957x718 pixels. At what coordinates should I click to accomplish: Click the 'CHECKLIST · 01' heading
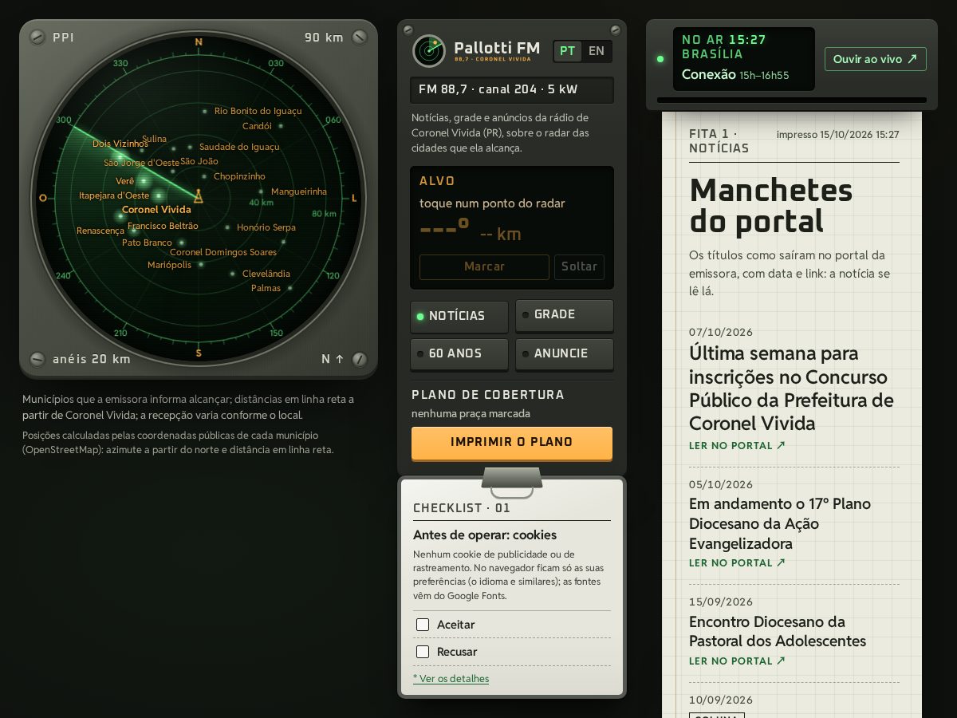click(x=462, y=508)
